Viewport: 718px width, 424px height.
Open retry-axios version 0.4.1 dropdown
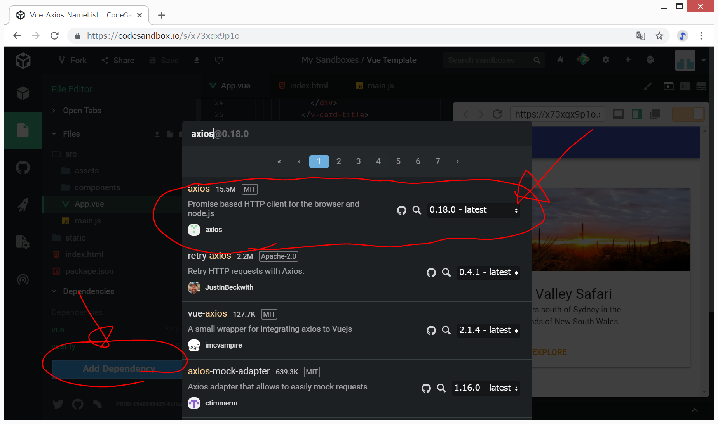488,272
